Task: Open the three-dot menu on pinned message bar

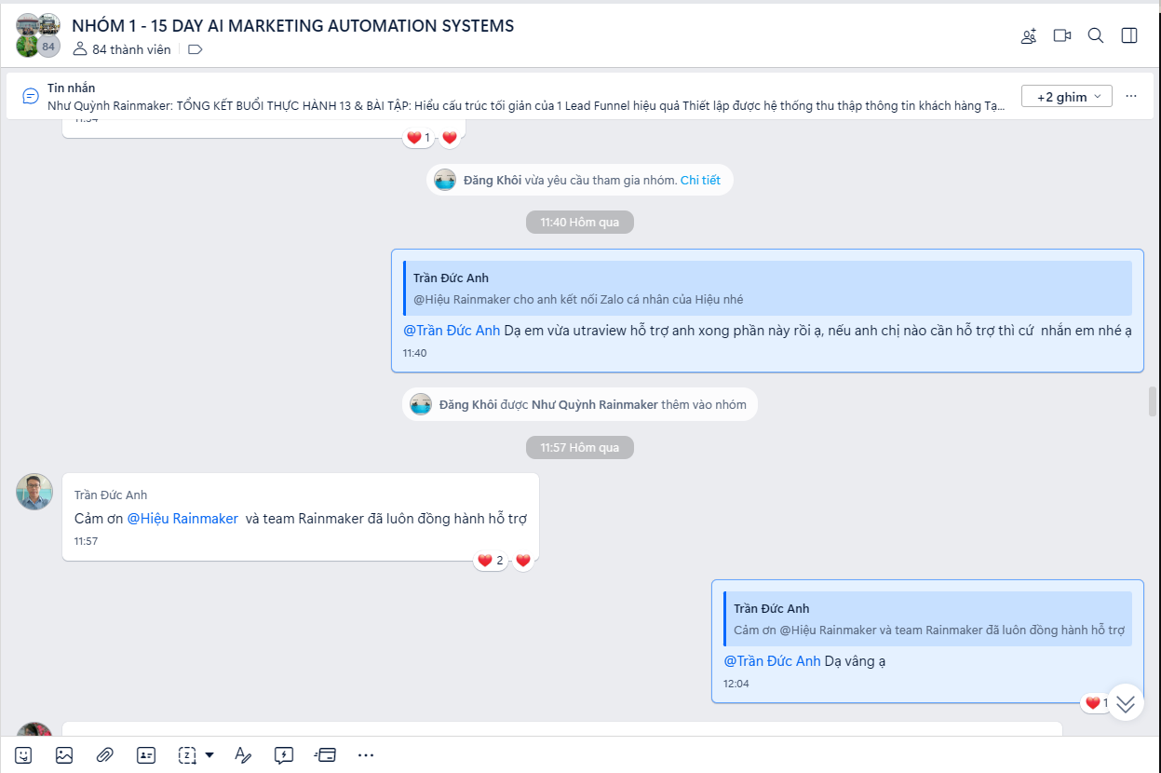Action: click(1131, 96)
